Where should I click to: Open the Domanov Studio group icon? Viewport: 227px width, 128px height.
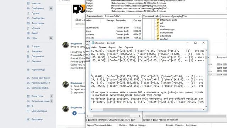pos(28,88)
